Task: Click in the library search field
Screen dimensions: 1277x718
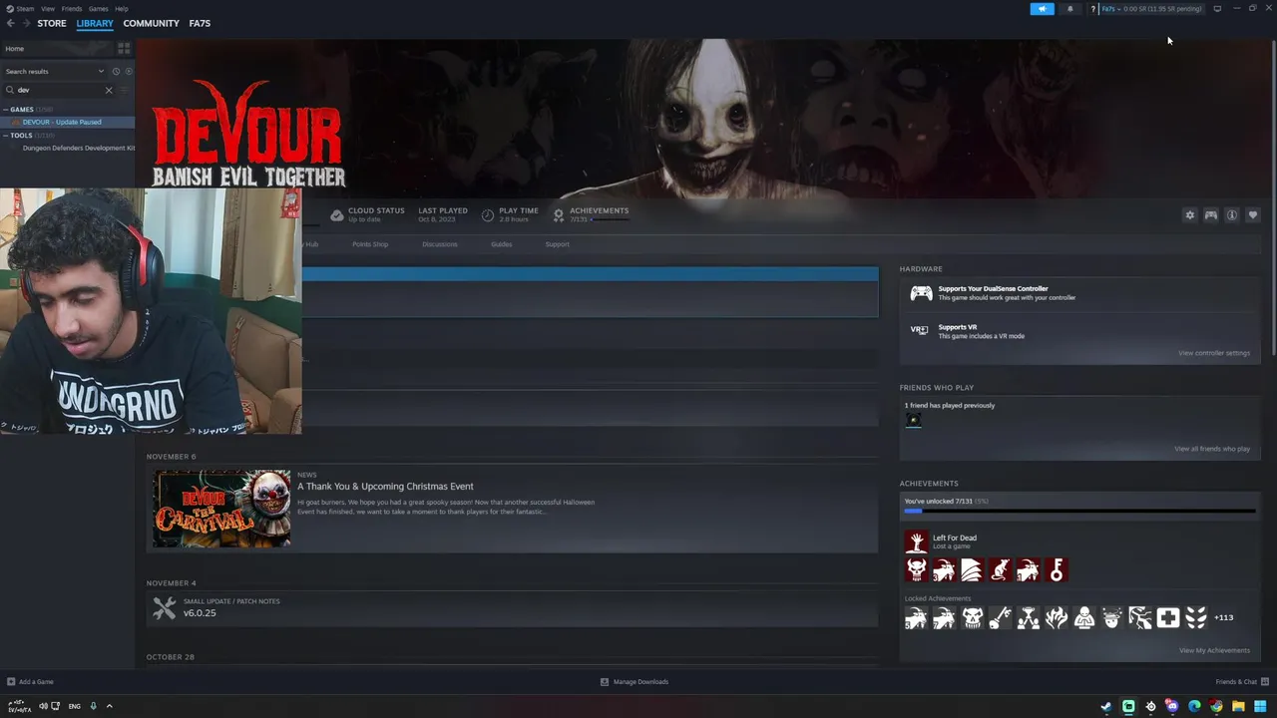Action: tap(60, 90)
